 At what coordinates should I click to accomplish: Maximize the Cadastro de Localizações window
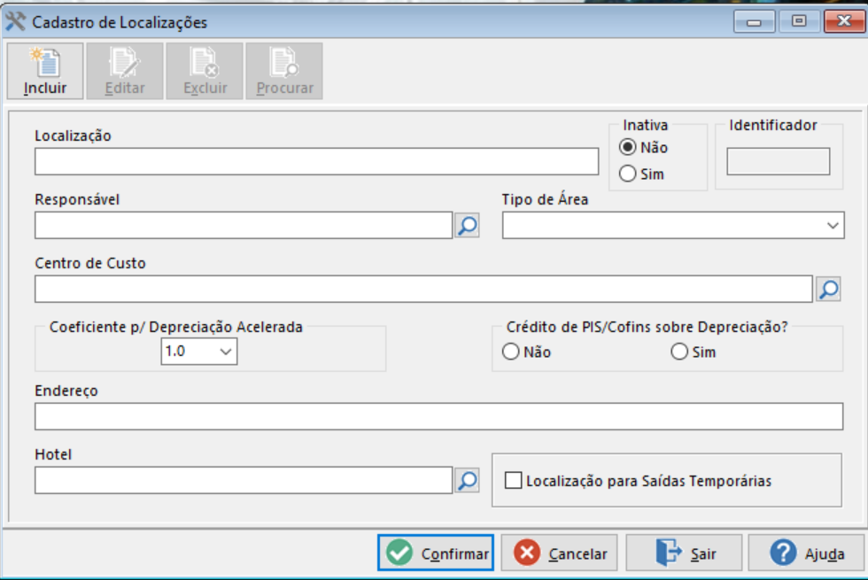click(799, 21)
